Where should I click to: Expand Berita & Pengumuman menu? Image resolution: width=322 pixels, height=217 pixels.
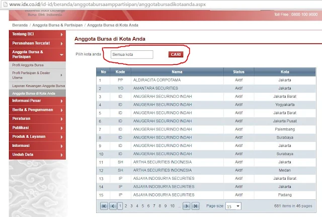coord(61,110)
